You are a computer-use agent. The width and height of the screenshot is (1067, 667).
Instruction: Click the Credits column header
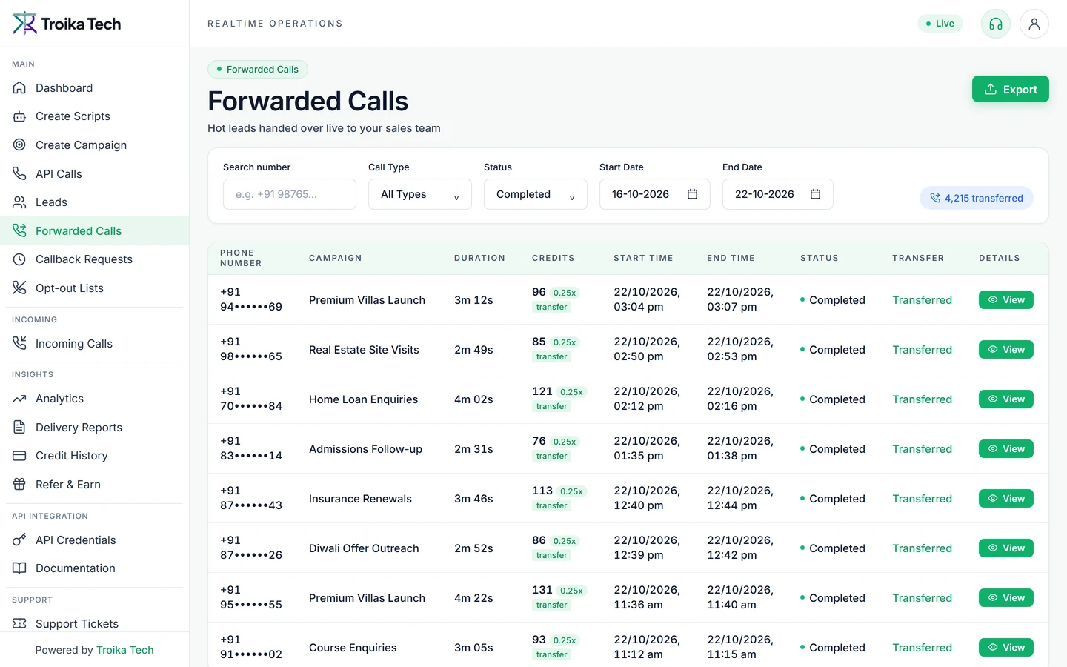click(x=554, y=258)
